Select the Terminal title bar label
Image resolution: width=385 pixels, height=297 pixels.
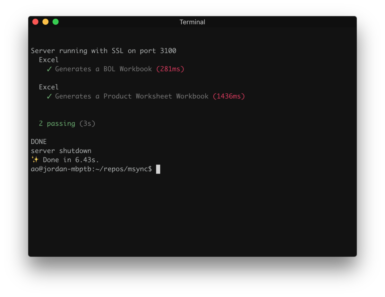(x=192, y=22)
